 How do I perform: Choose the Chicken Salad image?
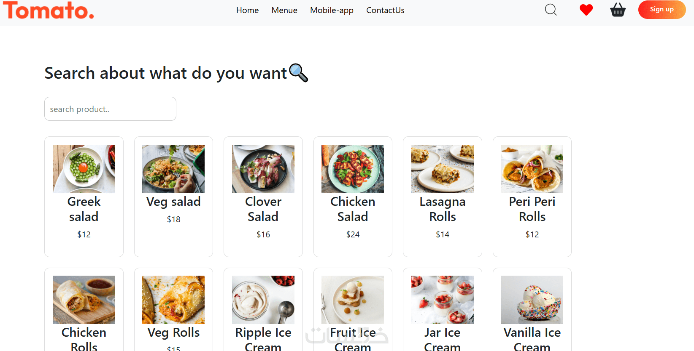(353, 169)
